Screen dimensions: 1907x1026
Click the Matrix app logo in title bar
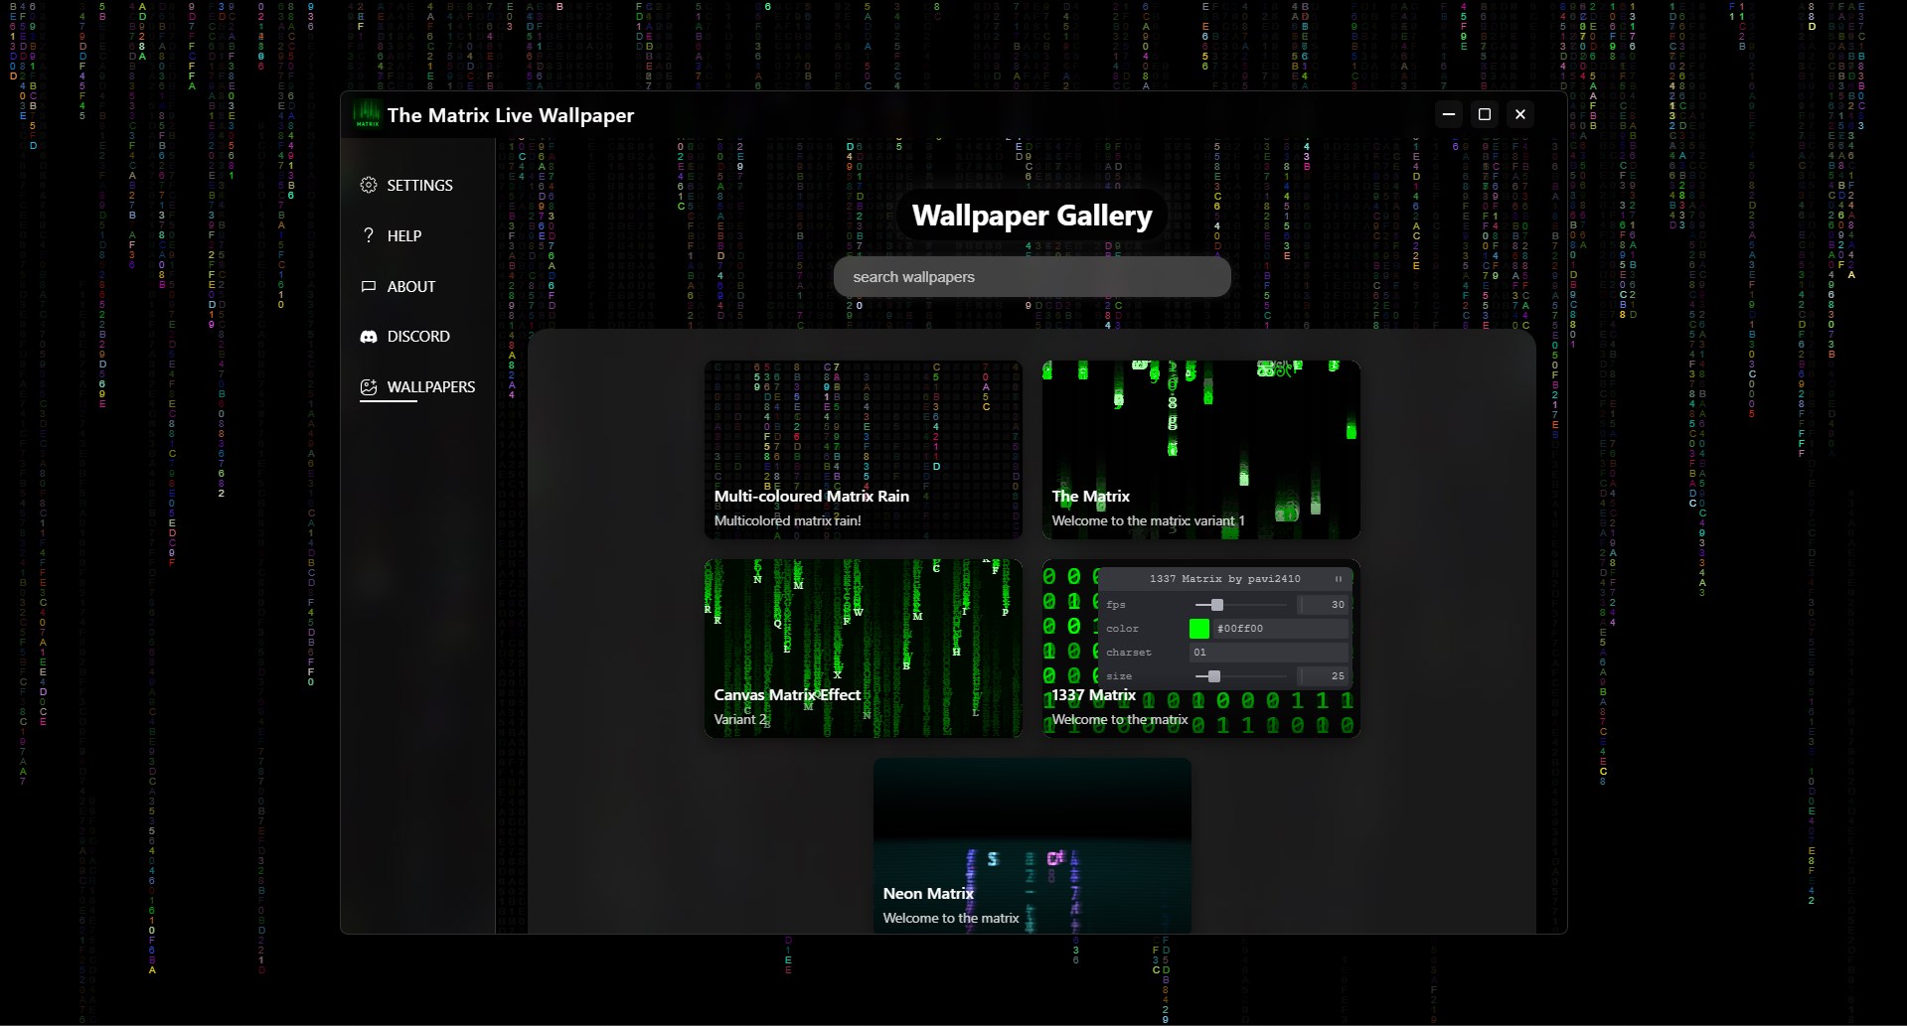pos(368,114)
